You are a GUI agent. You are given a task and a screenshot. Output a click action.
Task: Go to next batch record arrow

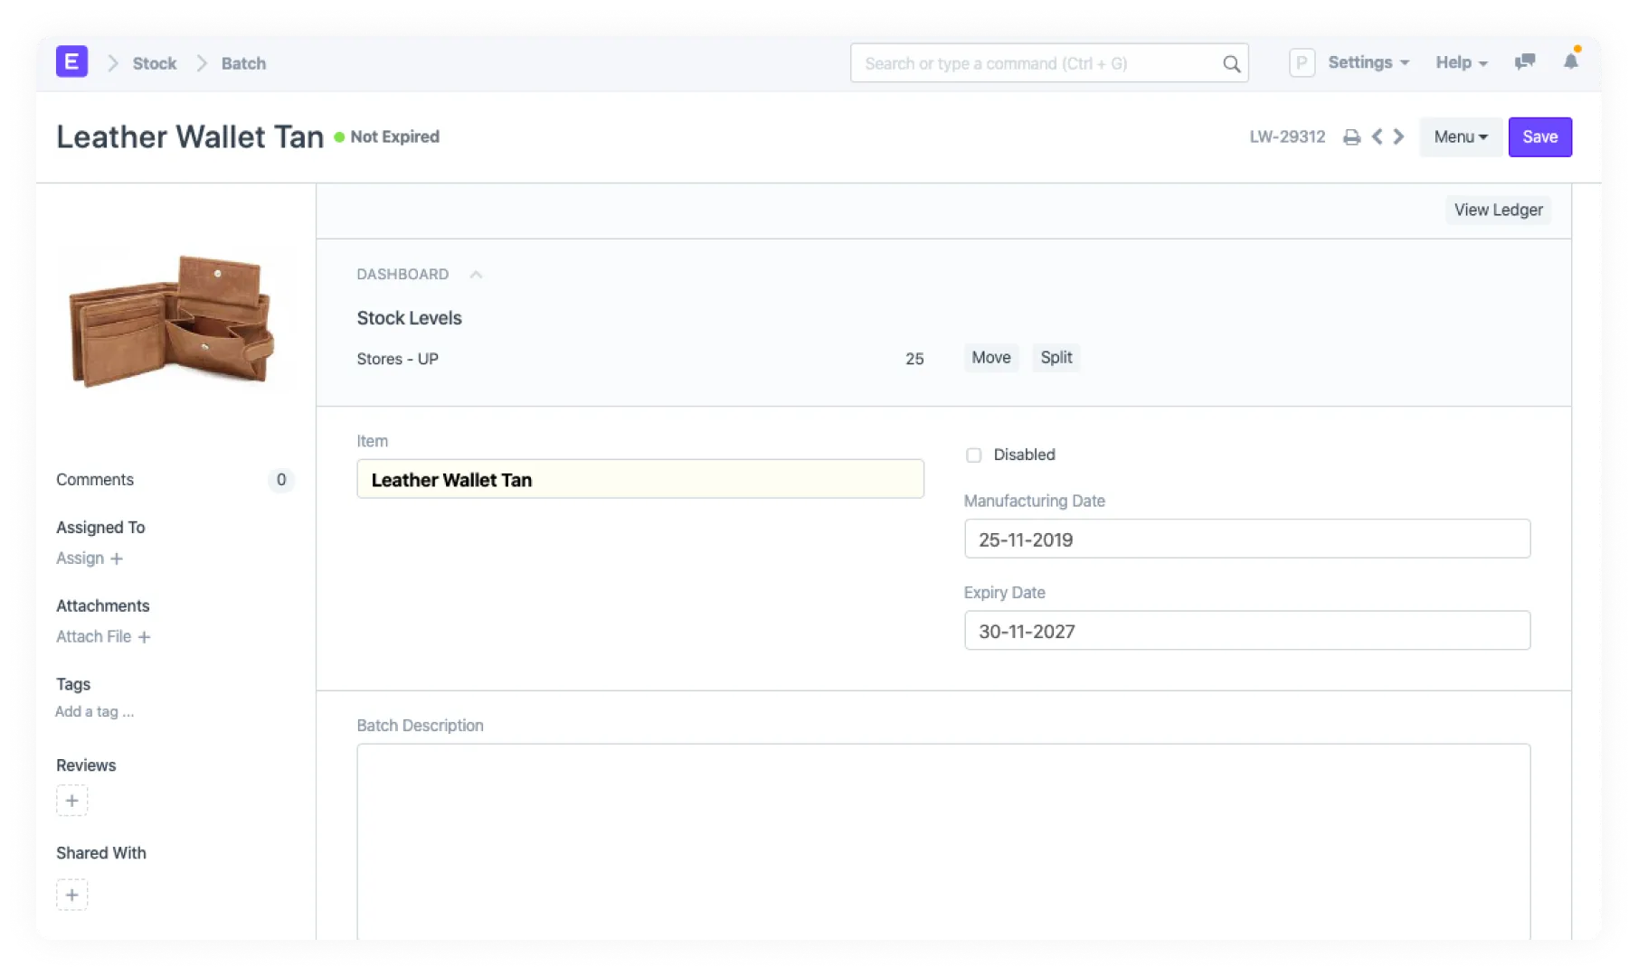coord(1399,136)
